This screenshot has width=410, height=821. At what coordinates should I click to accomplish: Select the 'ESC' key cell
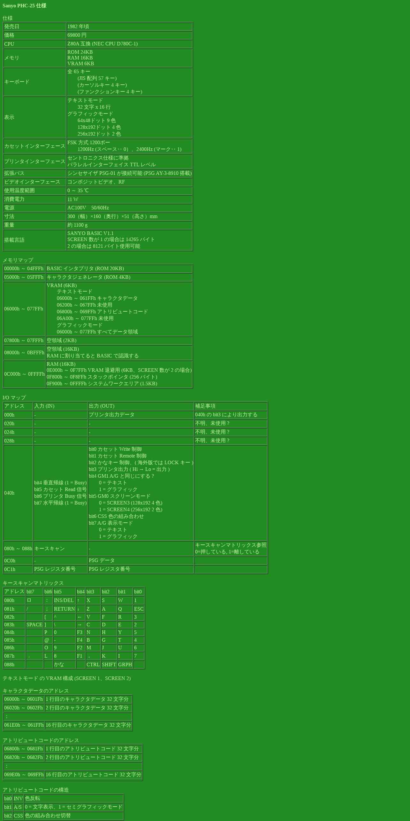coord(139,609)
